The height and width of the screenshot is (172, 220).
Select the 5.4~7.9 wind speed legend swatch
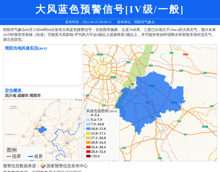click(x=88, y=120)
